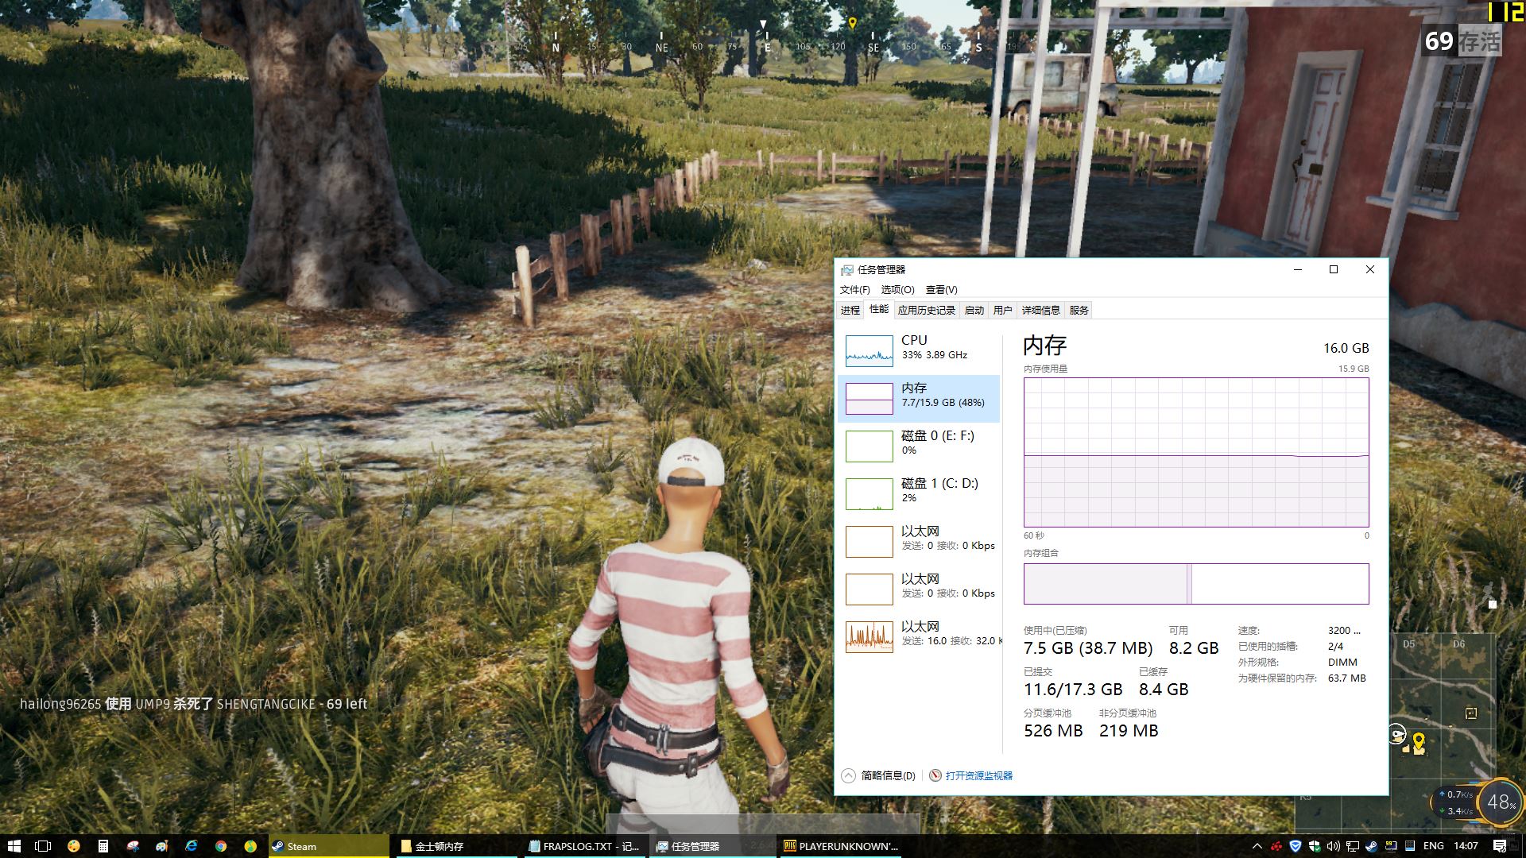This screenshot has height=858, width=1526.
Task: Switch to the 服务 tab
Action: [1079, 311]
